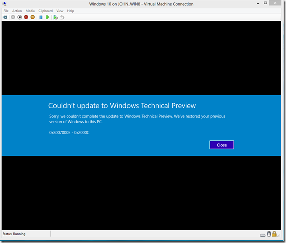Open the File menu

pyautogui.click(x=6, y=11)
